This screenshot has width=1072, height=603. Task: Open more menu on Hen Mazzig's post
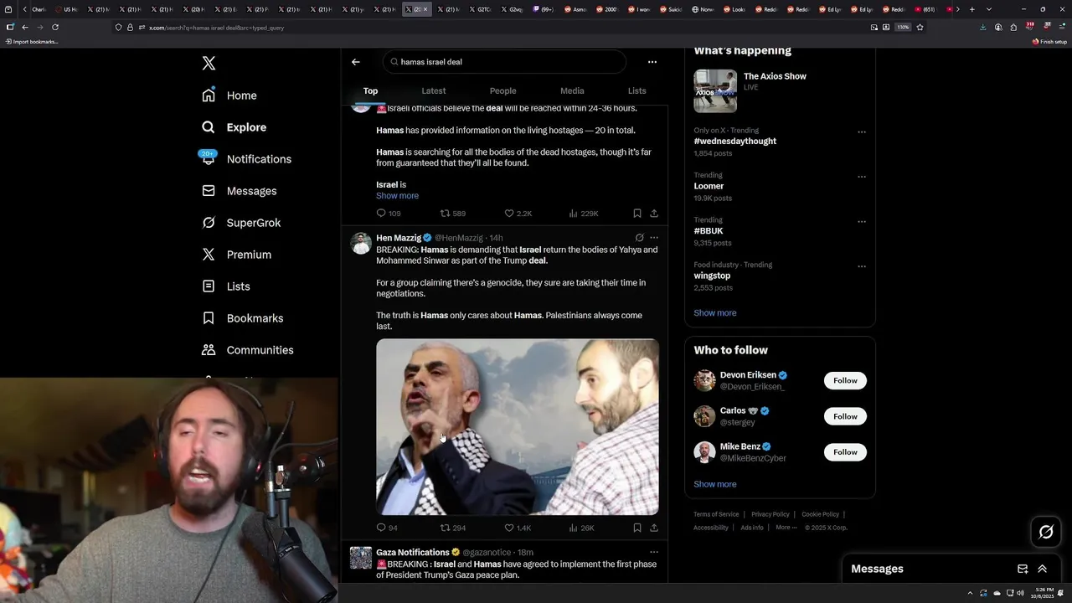(654, 238)
